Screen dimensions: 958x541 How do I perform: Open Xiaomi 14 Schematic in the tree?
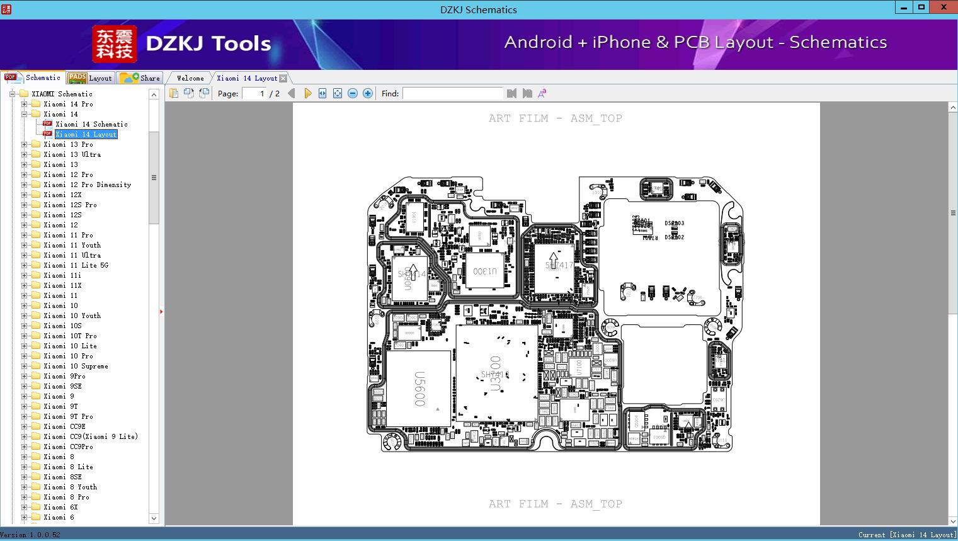tap(91, 124)
